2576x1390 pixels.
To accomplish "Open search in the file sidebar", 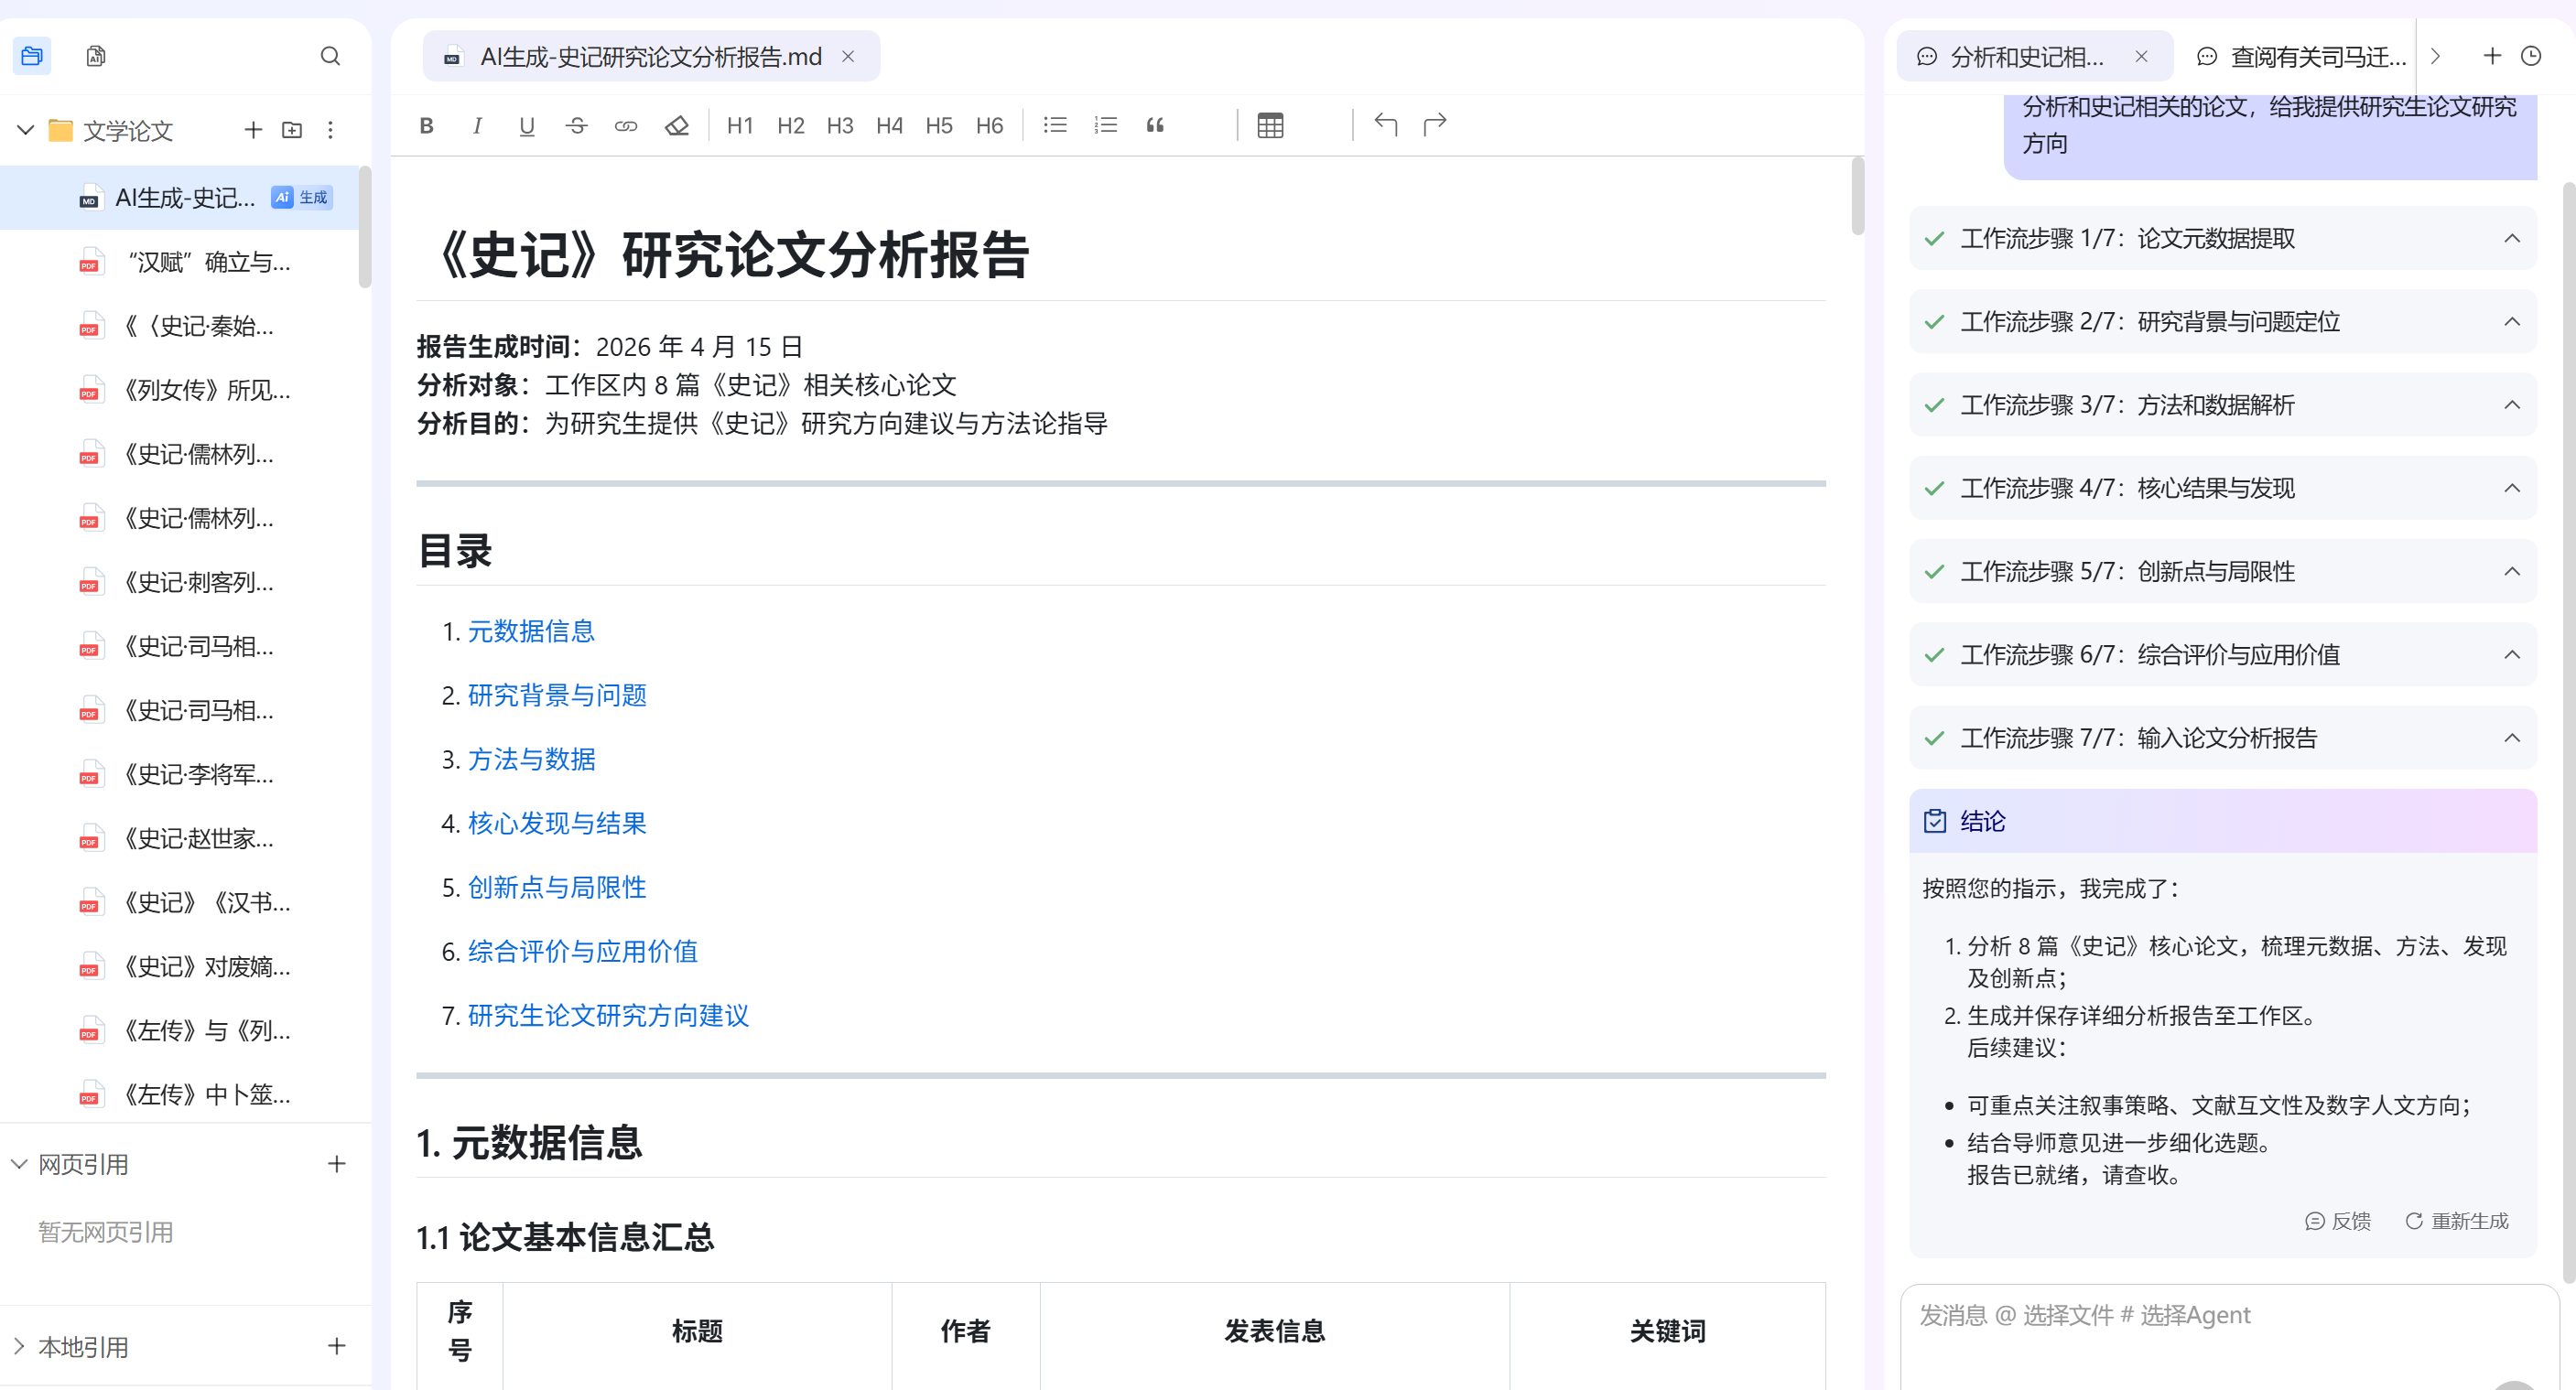I will pyautogui.click(x=330, y=56).
